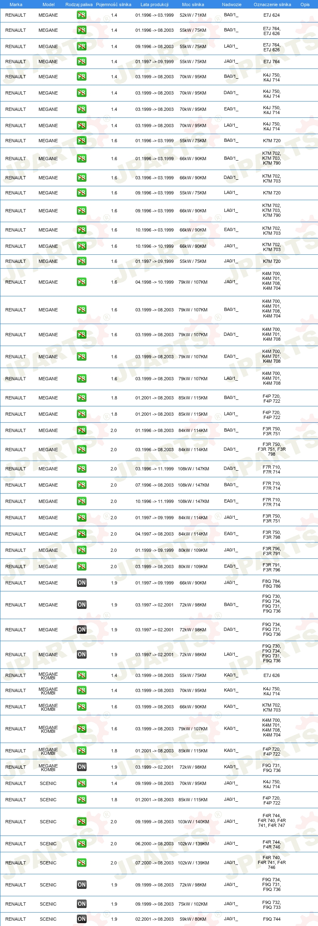Select KA0/1_ body cell in the Megane Kombi 1.8 row

(x=231, y=750)
